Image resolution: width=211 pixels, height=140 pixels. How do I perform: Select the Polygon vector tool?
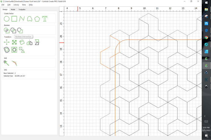click(x=37, y=19)
